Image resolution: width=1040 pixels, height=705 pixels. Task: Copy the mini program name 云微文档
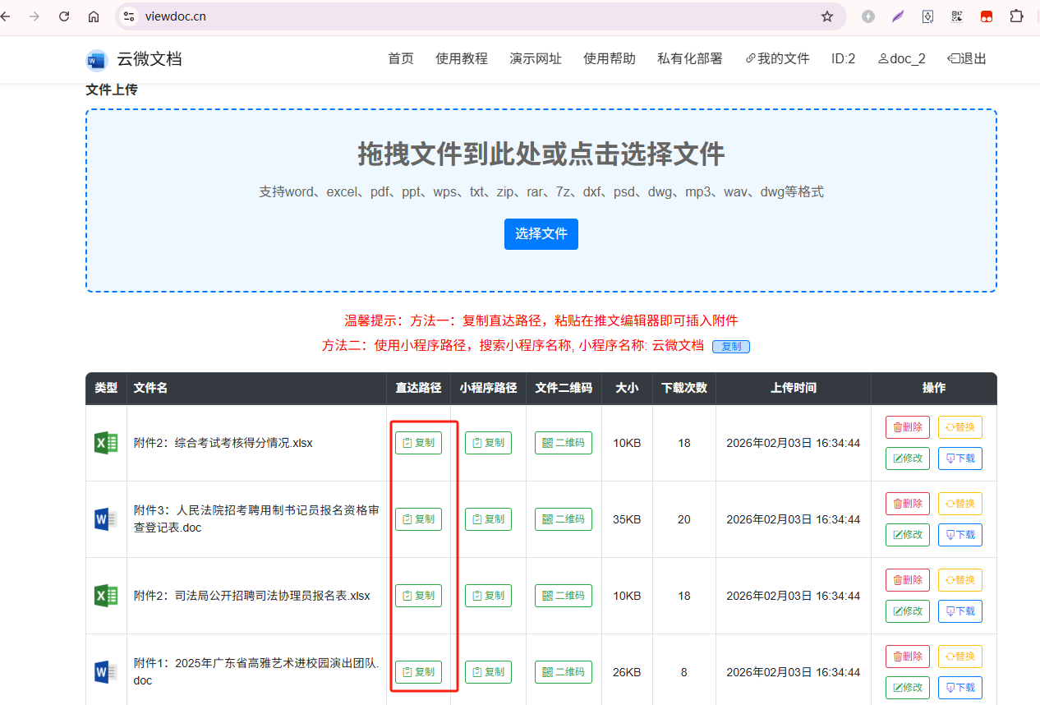coord(730,347)
